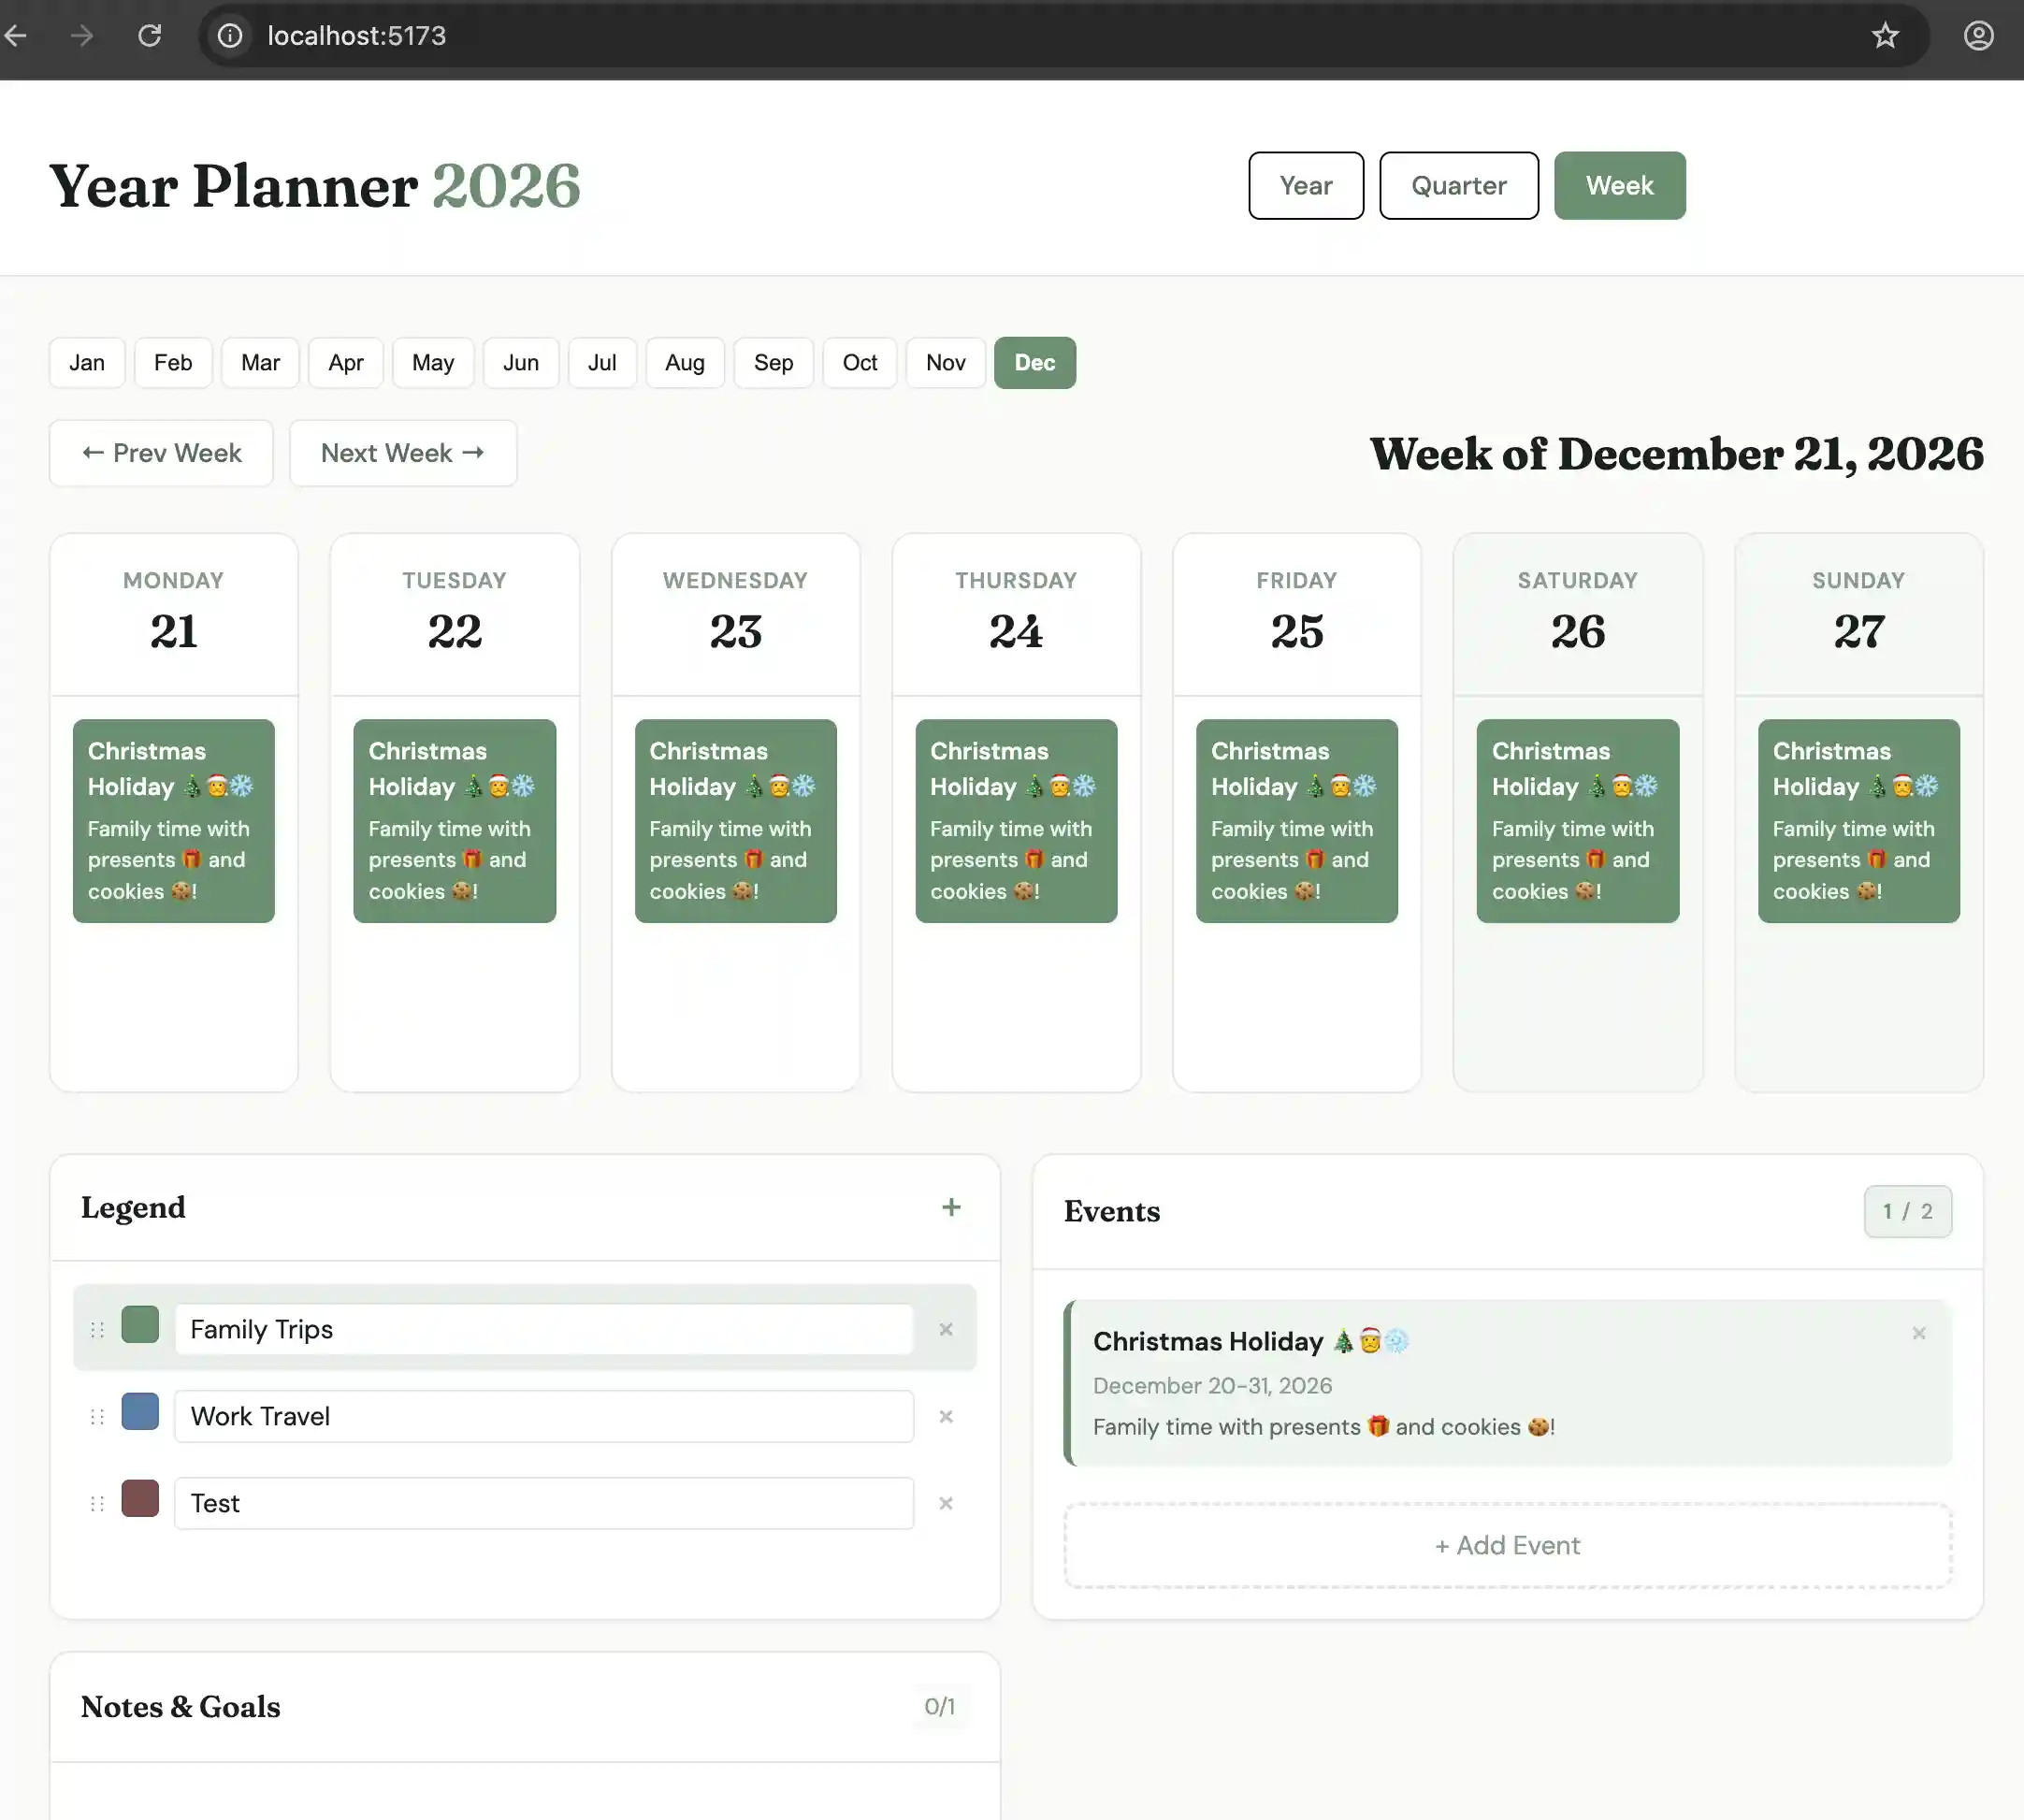Select the Week view button
Screen dimensions: 2024x1820
pyautogui.click(x=1619, y=185)
